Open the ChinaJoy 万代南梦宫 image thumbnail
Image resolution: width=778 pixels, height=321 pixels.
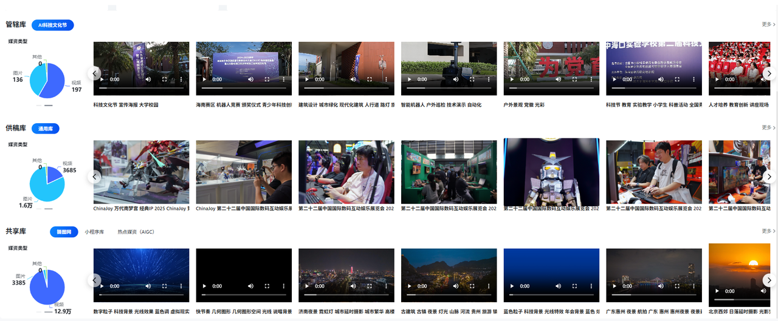[x=141, y=172]
